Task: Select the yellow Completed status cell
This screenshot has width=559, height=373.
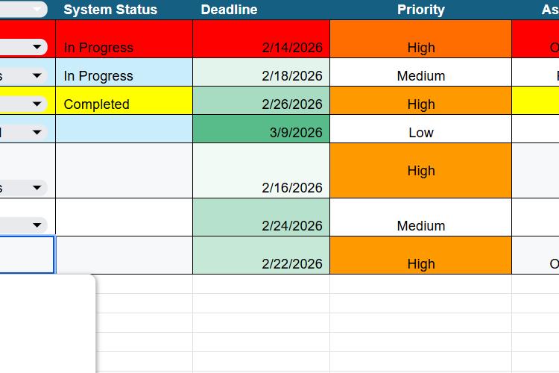Action: coord(124,101)
